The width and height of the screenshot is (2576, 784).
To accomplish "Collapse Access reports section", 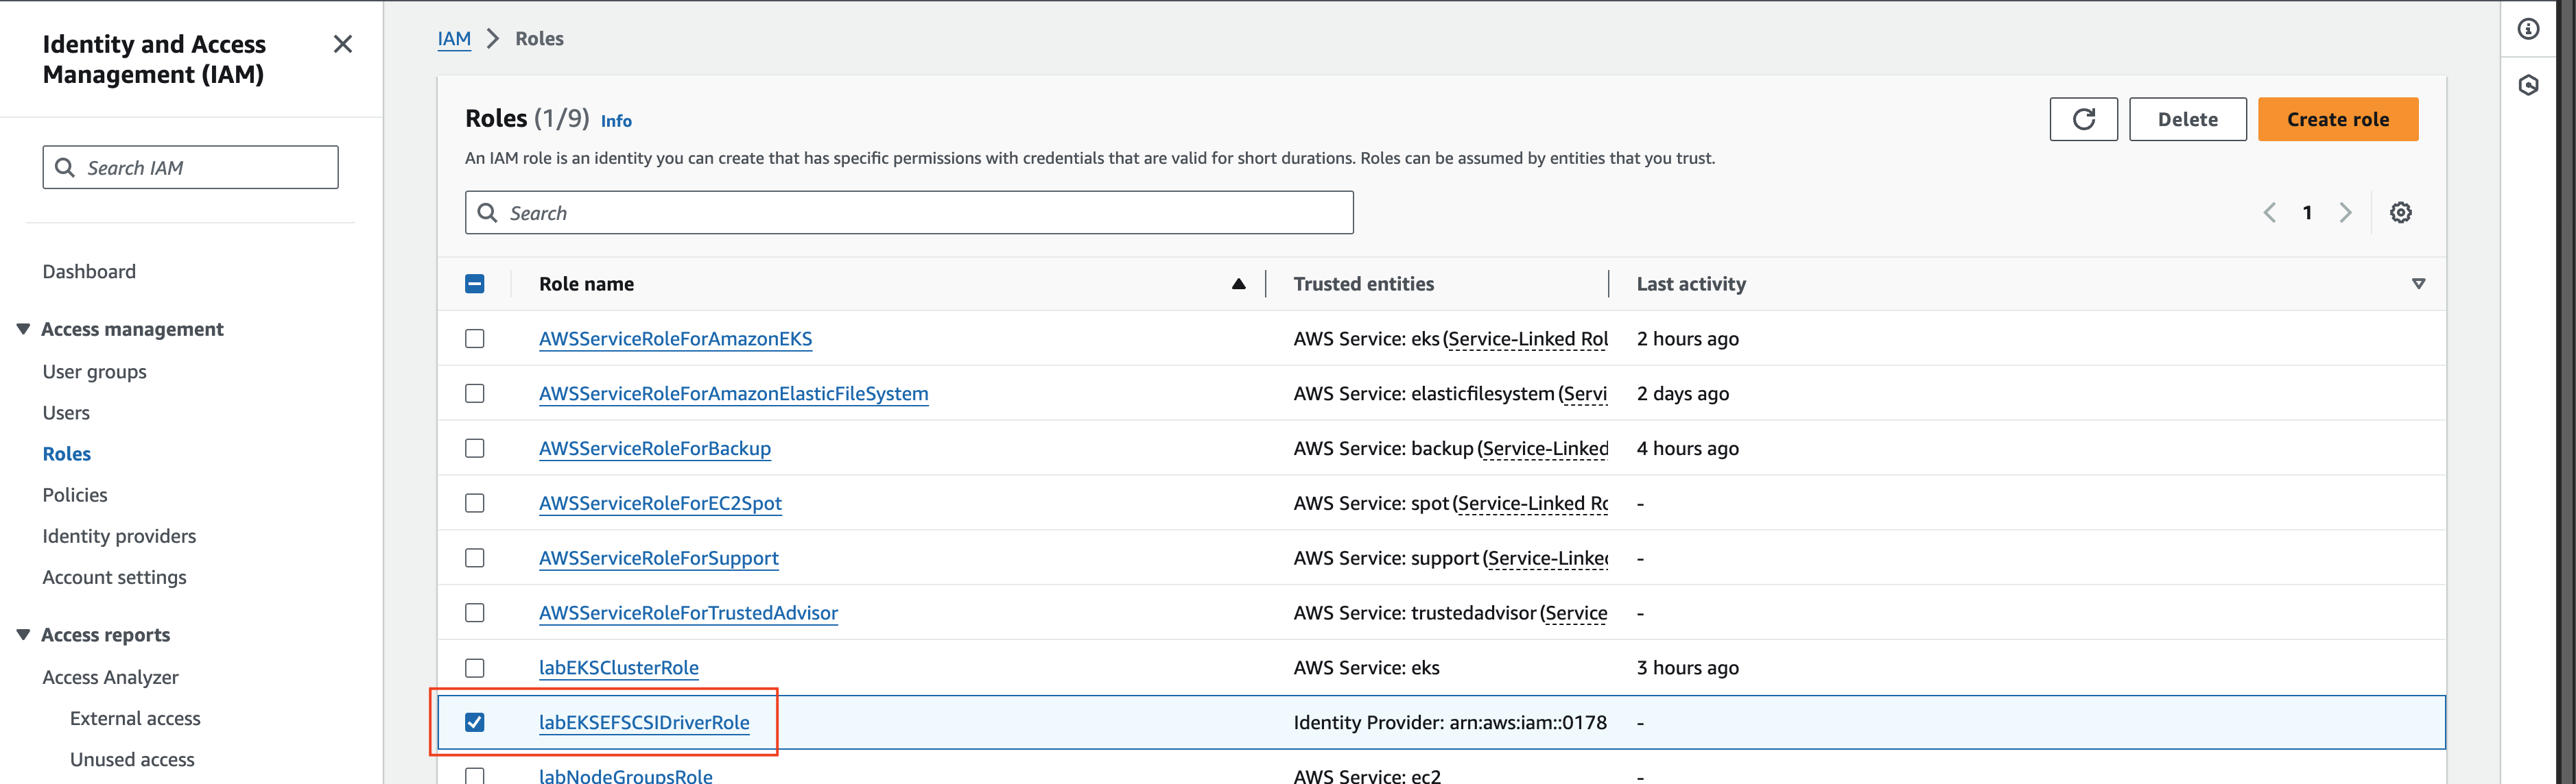I will tap(23, 634).
